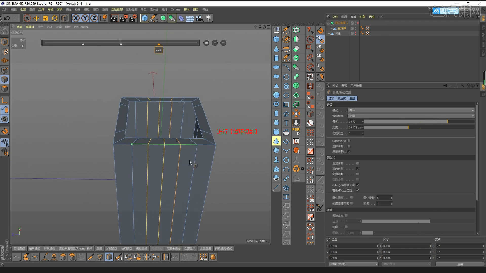Toggle 量化细分 checkbox
The height and width of the screenshot is (273, 486).
coord(352,198)
